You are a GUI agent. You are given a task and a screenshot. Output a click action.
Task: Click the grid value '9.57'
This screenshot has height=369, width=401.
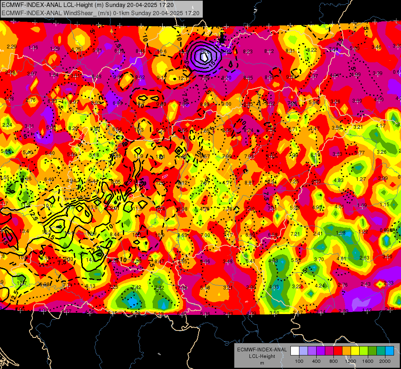[205, 156]
